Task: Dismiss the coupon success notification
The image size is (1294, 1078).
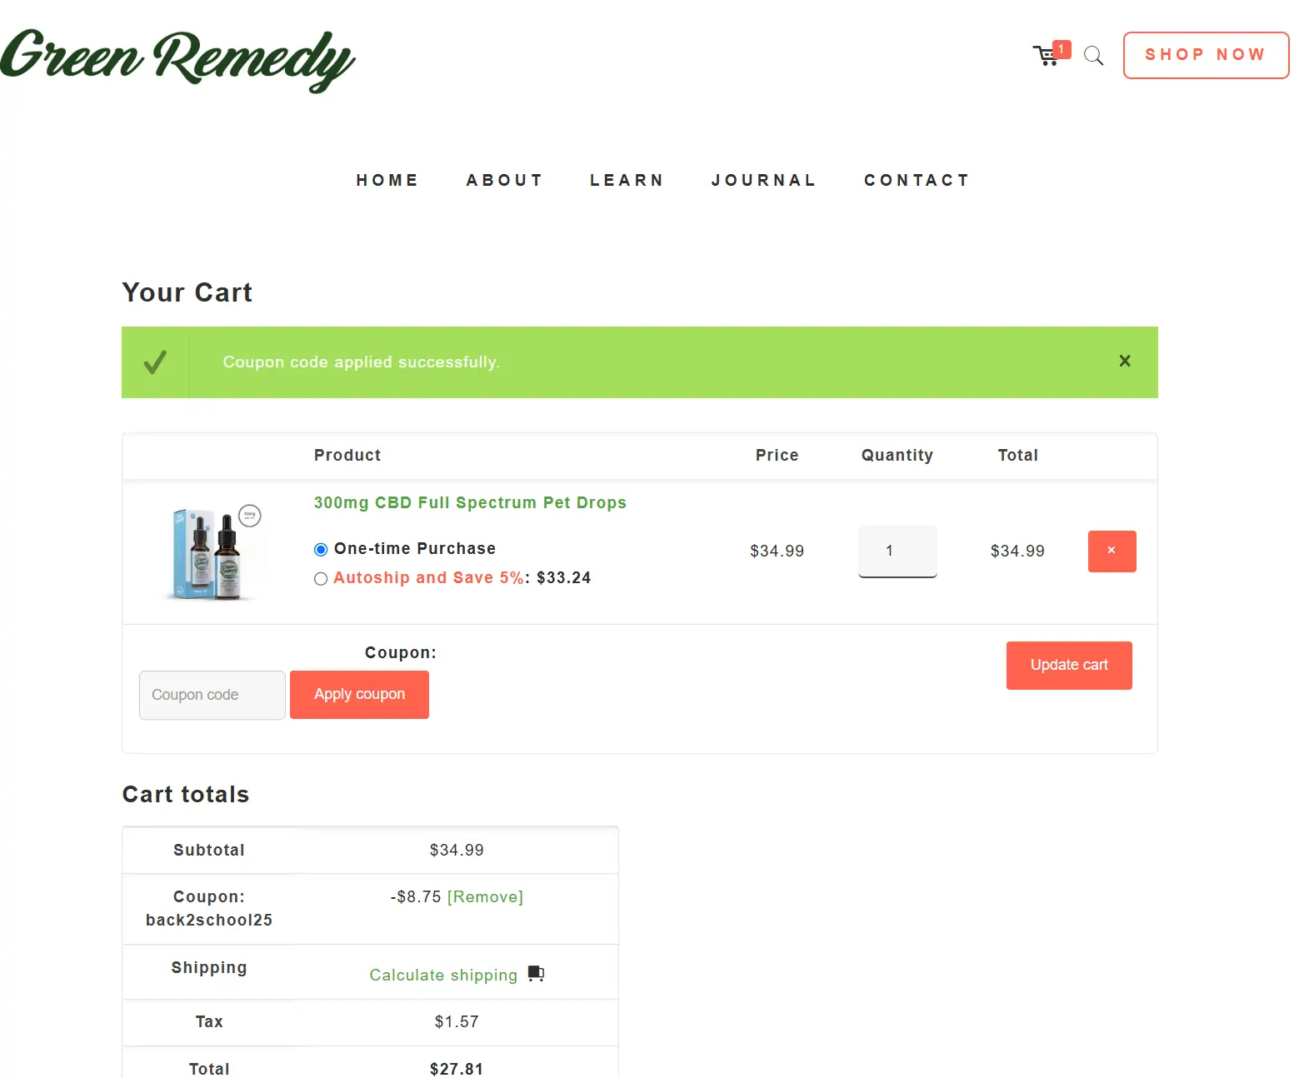Action: pos(1124,361)
